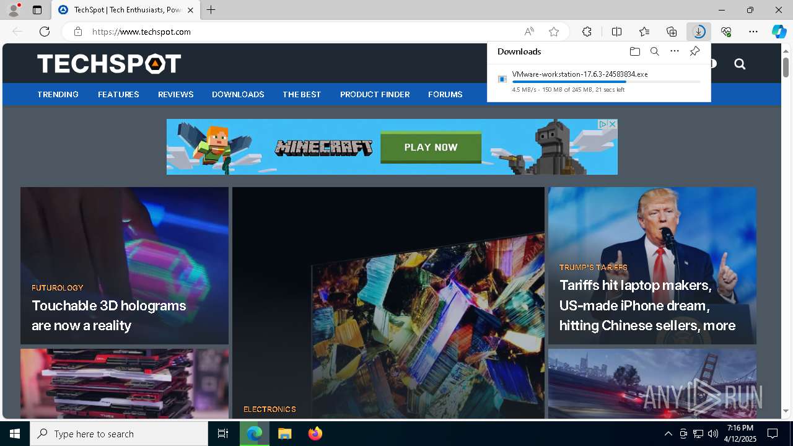Pin the Downloads panel
Viewport: 793px width, 446px height.
coord(694,51)
